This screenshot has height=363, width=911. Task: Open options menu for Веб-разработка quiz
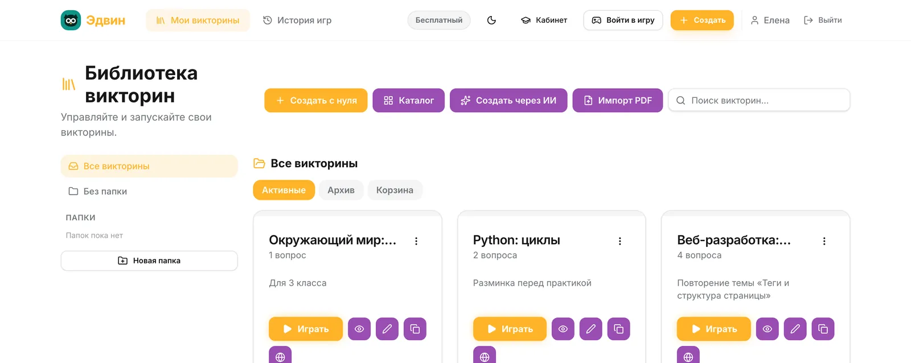click(824, 241)
